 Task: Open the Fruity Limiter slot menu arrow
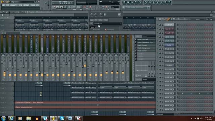pos(136,45)
